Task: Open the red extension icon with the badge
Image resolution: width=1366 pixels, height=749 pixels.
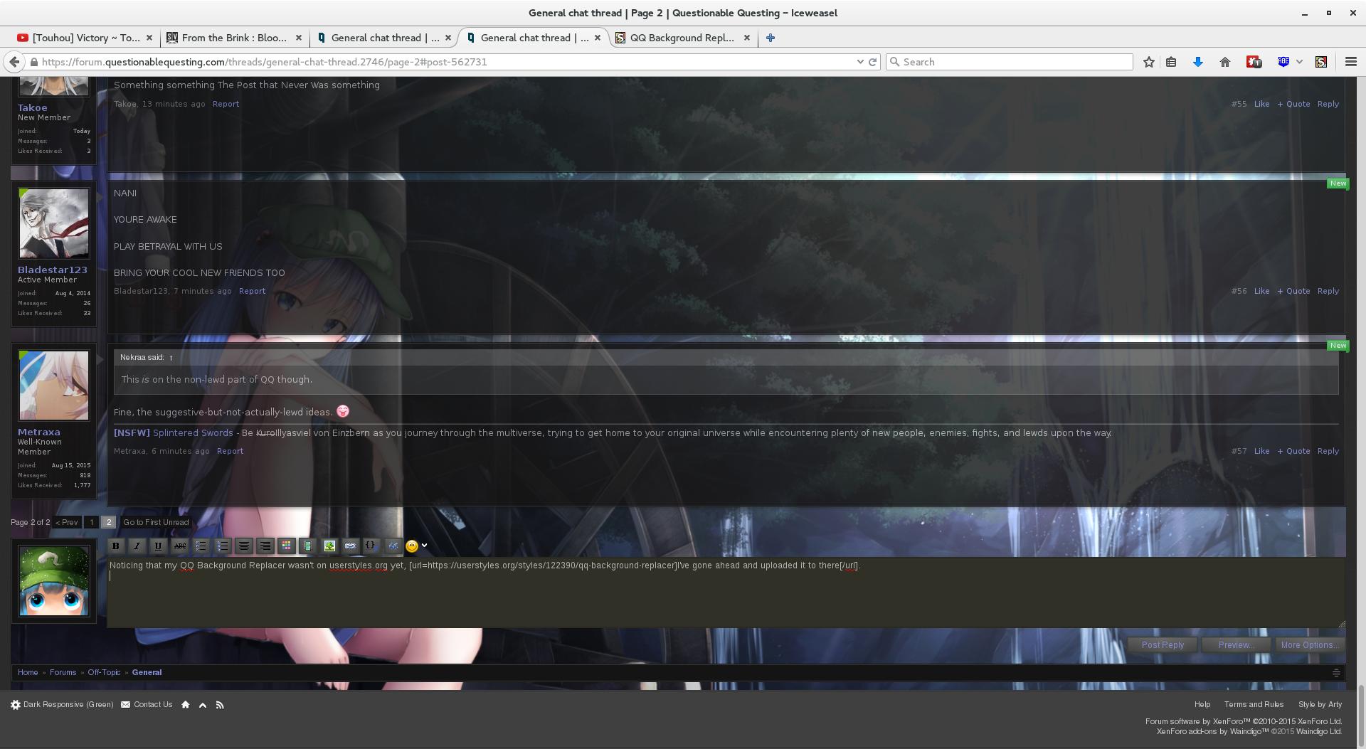Action: [1254, 62]
